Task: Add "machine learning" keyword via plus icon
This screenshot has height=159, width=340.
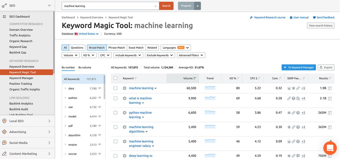Action: click(x=125, y=88)
